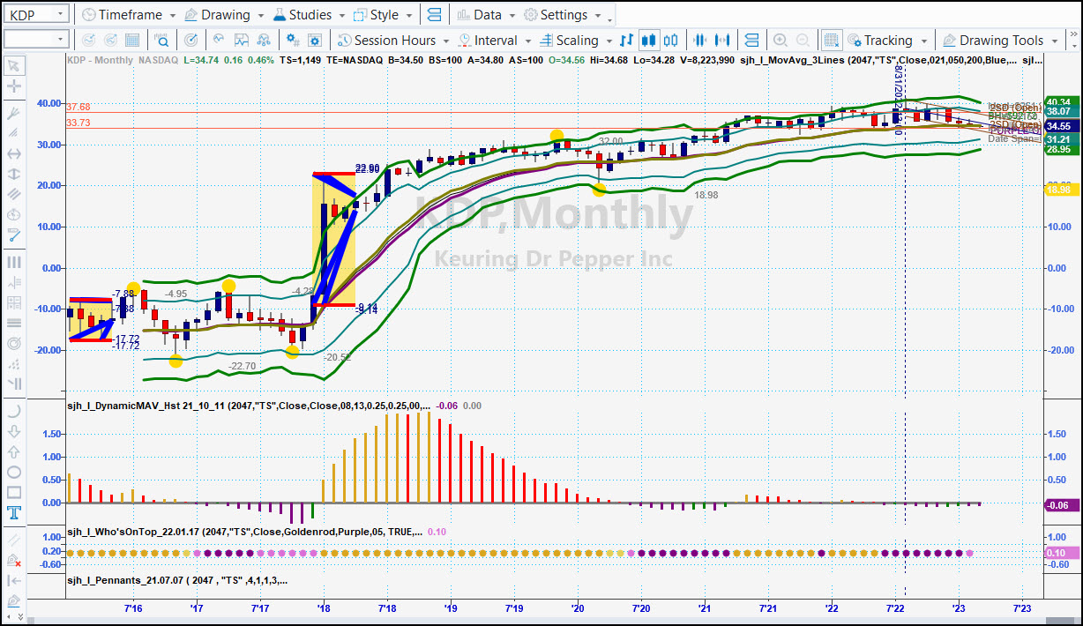Click the zoom out magnifier icon
This screenshot has height=626, width=1083.
tap(803, 40)
